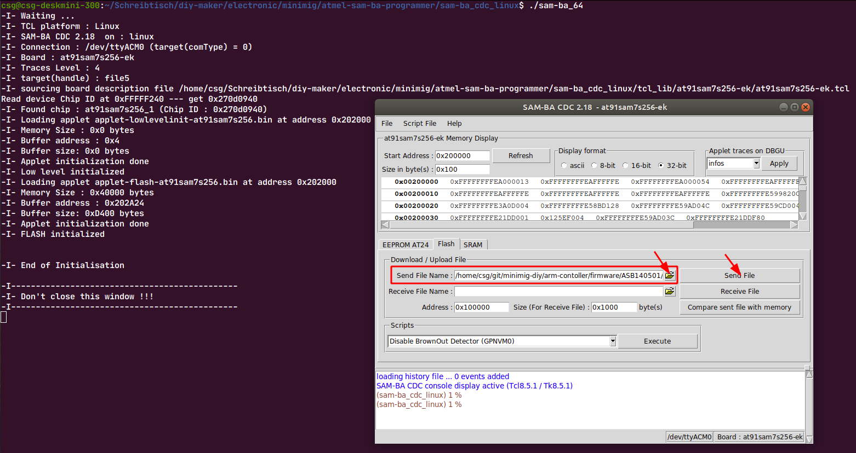This screenshot has width=856, height=453.
Task: Click the Start Address input field
Action: 462,155
